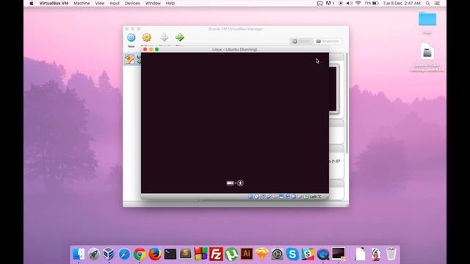Open the VirtualBox VM menu
The width and height of the screenshot is (470, 264).
point(54,3)
